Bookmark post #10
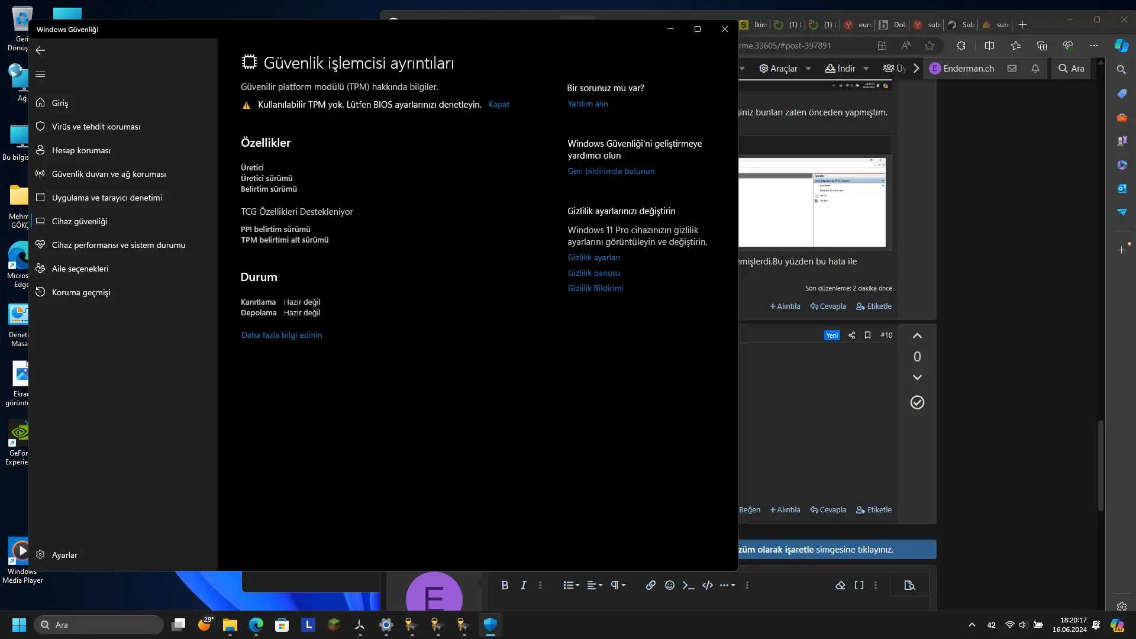The image size is (1136, 639). click(x=867, y=335)
